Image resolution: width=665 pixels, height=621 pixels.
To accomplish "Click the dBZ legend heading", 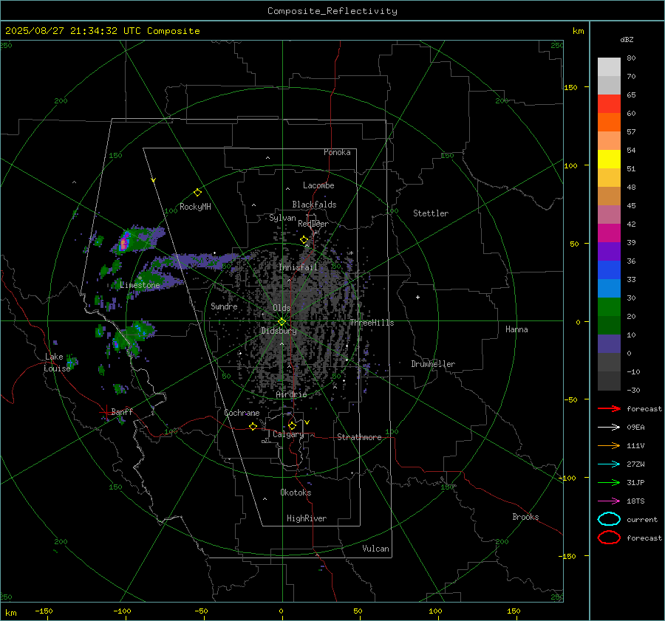I will [627, 39].
